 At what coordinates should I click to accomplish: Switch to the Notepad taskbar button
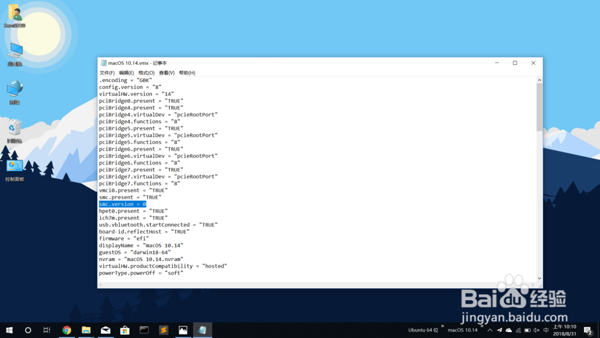coord(202,330)
